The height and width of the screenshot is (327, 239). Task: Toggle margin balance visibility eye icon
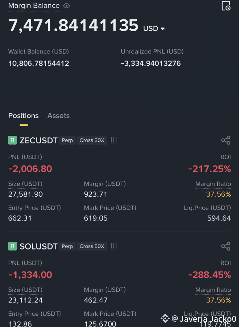66,6
